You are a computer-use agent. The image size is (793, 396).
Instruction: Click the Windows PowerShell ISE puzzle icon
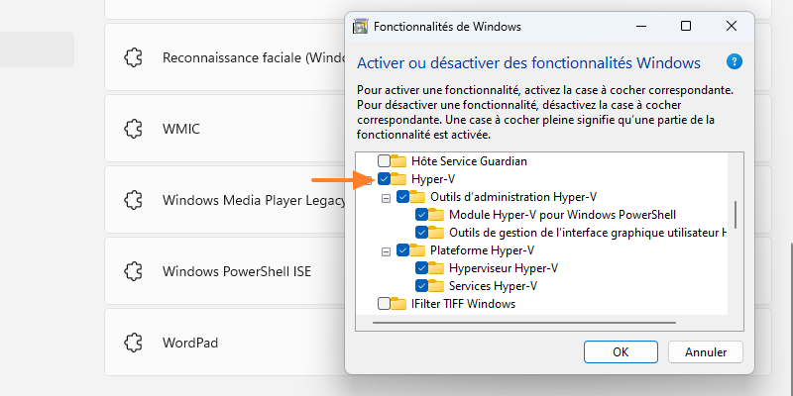[133, 271]
